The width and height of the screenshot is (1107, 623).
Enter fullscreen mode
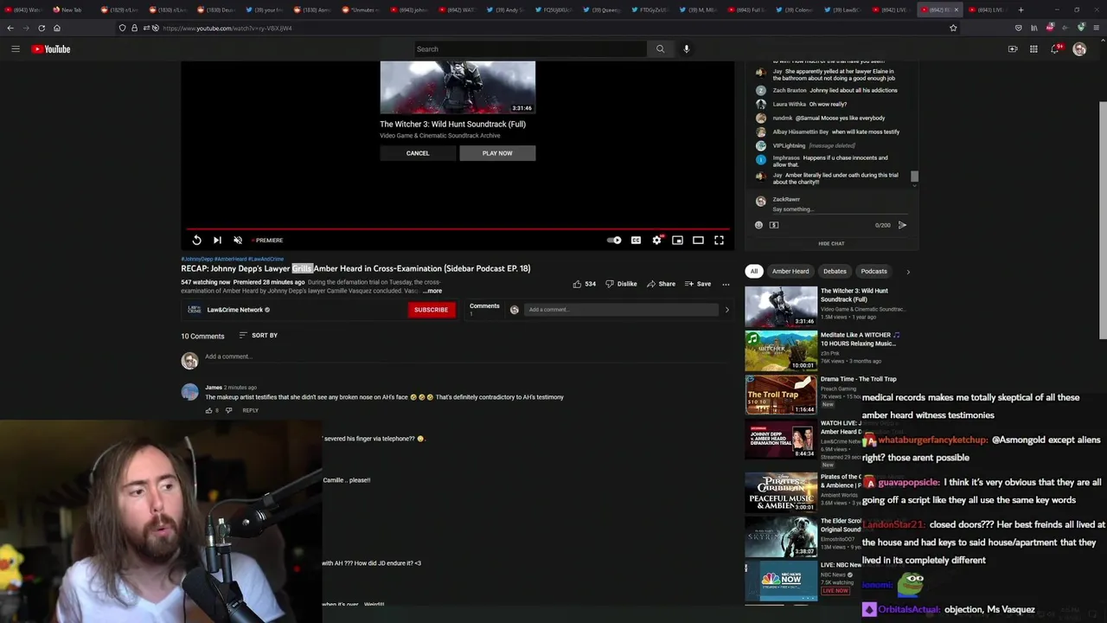click(x=719, y=241)
